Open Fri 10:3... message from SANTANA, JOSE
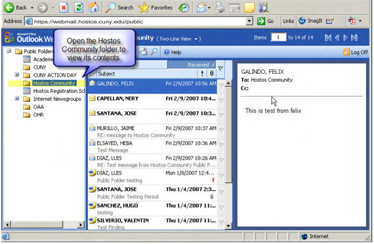The image size is (374, 244). click(x=152, y=116)
